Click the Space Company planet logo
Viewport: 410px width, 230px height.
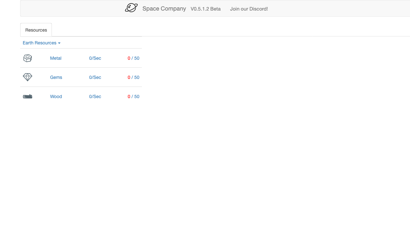coord(131,8)
